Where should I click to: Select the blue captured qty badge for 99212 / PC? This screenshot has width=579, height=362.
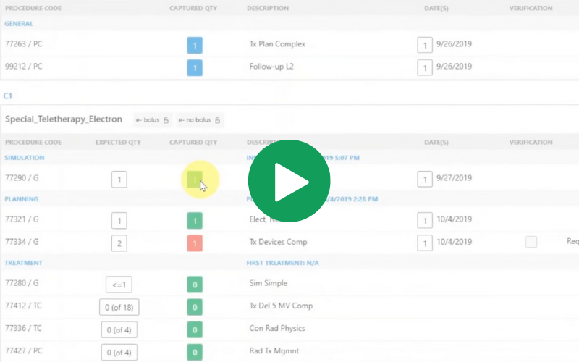[x=194, y=67]
